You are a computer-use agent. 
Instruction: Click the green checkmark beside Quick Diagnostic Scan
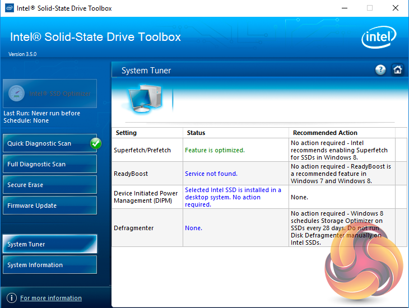pyautogui.click(x=96, y=143)
